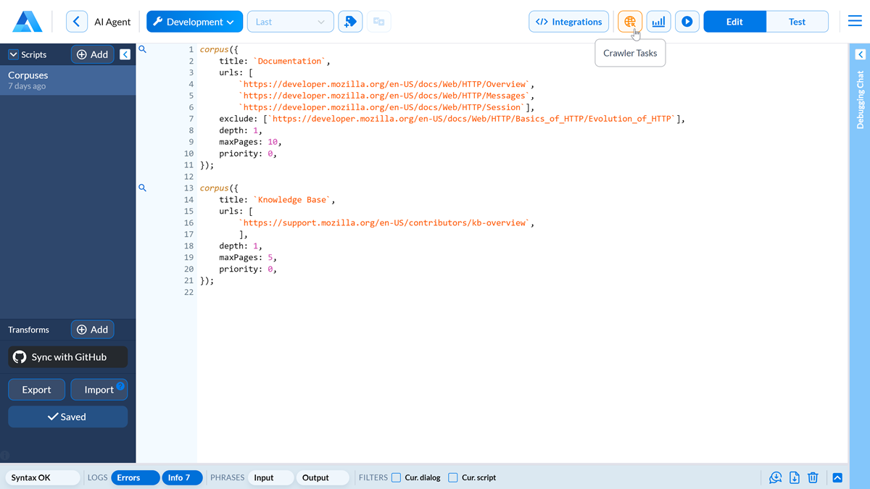Toggle the Scripts section checkbox
Viewport: 870px width, 489px height.
pos(12,54)
